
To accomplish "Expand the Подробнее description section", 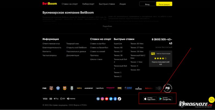I will tap(107, 26).
